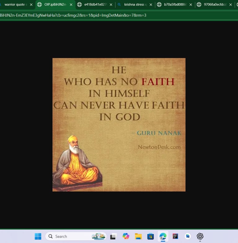Close the krishna stress tab
The image size is (238, 243).
(151, 5)
